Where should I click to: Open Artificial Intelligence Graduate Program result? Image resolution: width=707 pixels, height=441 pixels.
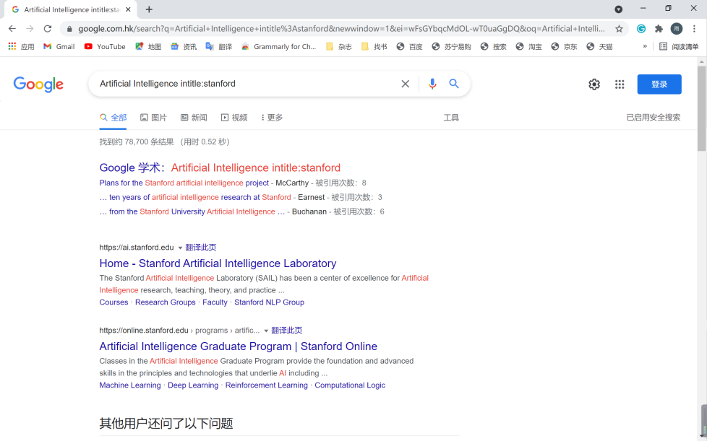238,346
